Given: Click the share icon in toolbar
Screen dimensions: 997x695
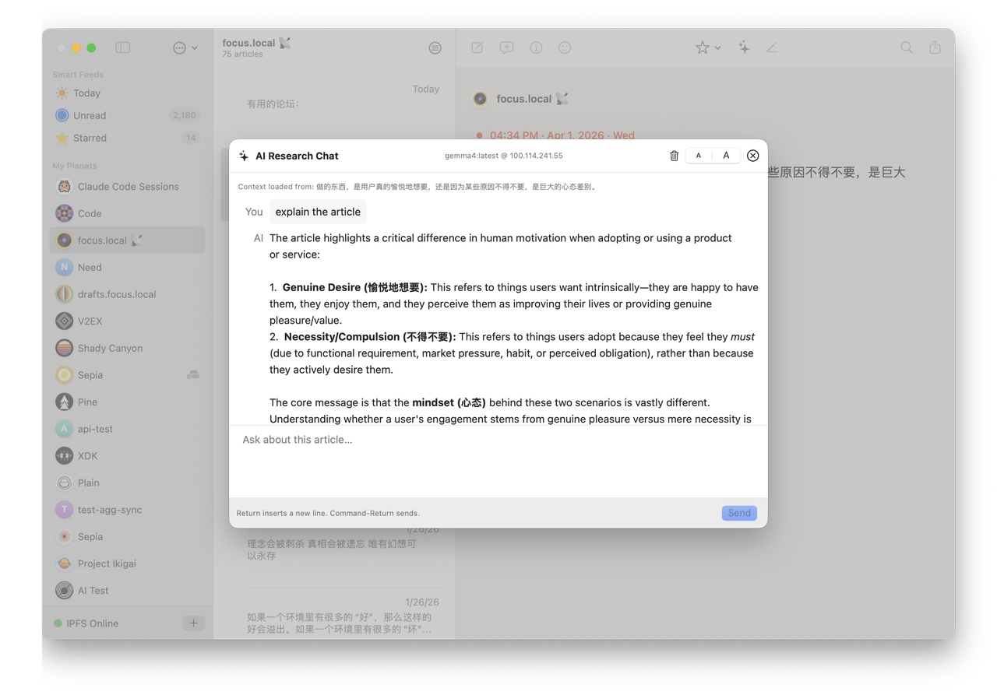Looking at the screenshot, I should [935, 47].
